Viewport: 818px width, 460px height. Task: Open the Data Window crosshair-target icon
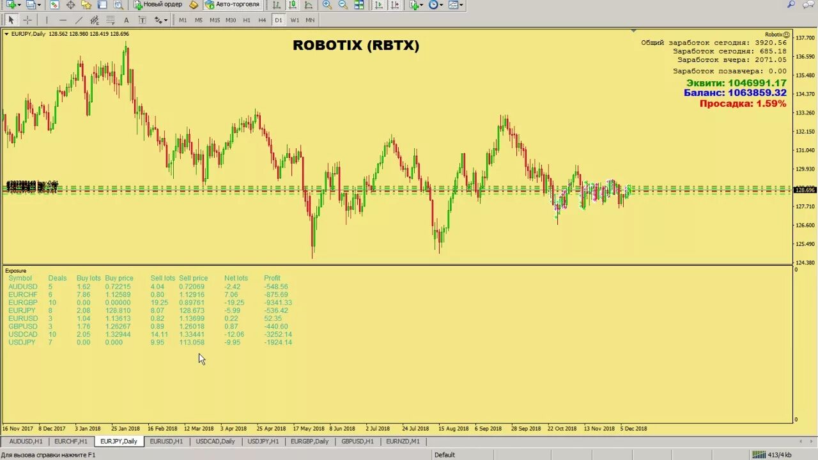pos(70,4)
